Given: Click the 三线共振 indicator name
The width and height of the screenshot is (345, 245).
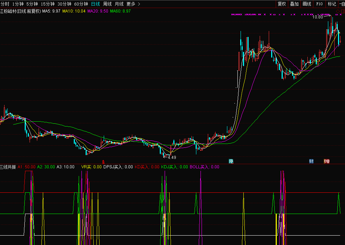Looking at the screenshot, I should [x=8, y=167].
